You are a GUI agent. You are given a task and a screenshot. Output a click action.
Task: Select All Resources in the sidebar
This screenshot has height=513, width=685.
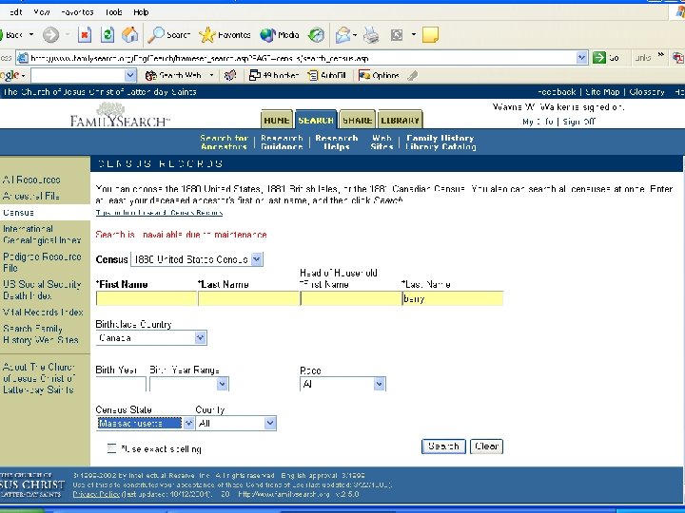point(31,180)
